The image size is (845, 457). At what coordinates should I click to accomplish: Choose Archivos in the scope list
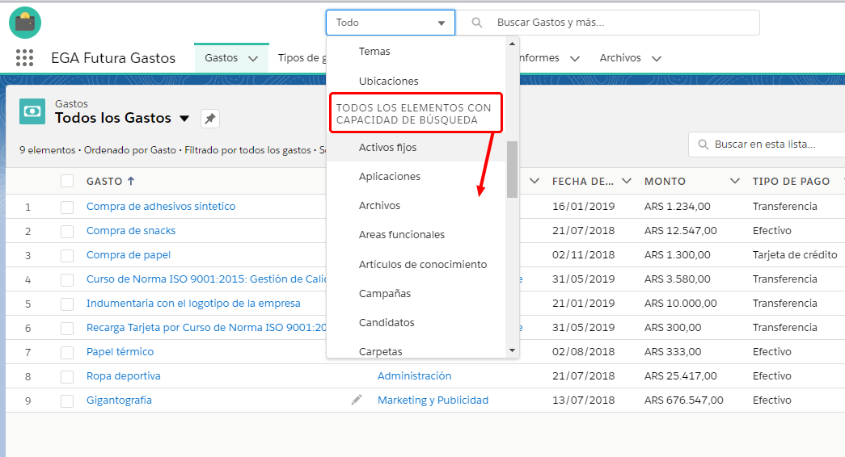coord(416,206)
